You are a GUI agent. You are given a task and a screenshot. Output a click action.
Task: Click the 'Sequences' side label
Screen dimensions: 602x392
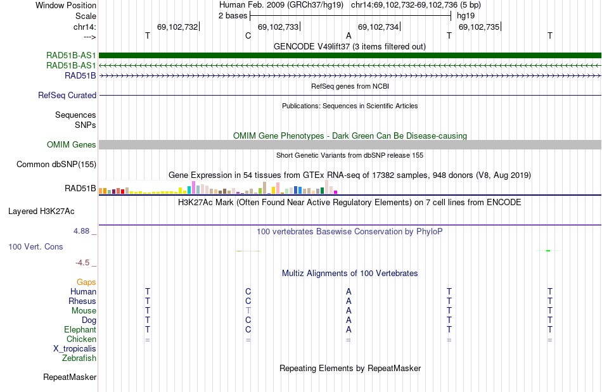75,115
